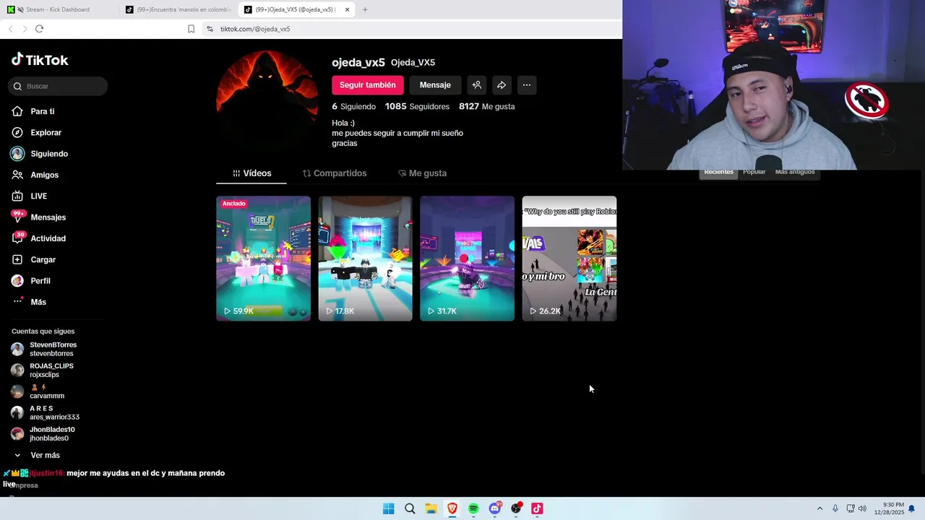
Task: Click the microphone tray icon
Action: point(835,508)
